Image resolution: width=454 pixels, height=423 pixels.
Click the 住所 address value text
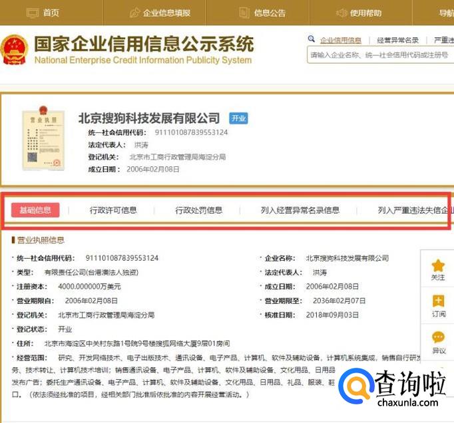[137, 343]
